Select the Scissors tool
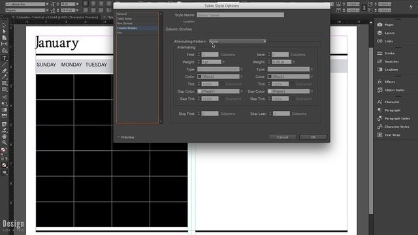Viewport: 418px width, 235px height. pos(4,97)
